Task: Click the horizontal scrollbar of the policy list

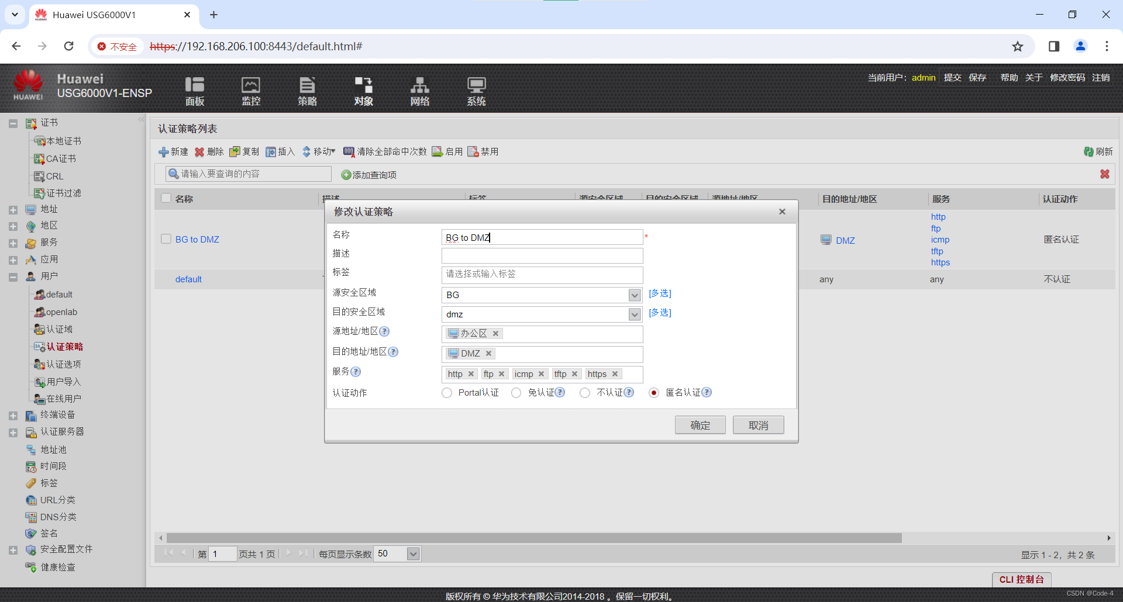Action: pyautogui.click(x=533, y=538)
